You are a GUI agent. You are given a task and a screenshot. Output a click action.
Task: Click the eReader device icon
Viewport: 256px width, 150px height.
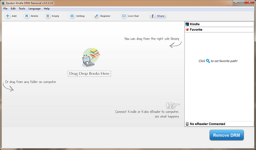tap(187, 124)
